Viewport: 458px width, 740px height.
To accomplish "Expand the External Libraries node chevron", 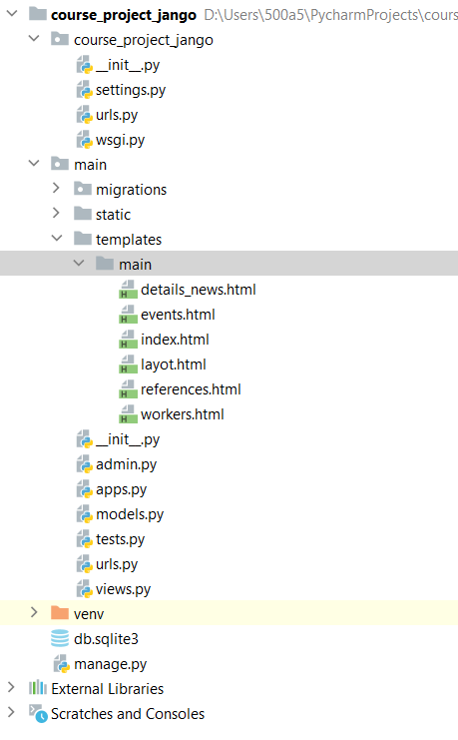I will [11, 688].
